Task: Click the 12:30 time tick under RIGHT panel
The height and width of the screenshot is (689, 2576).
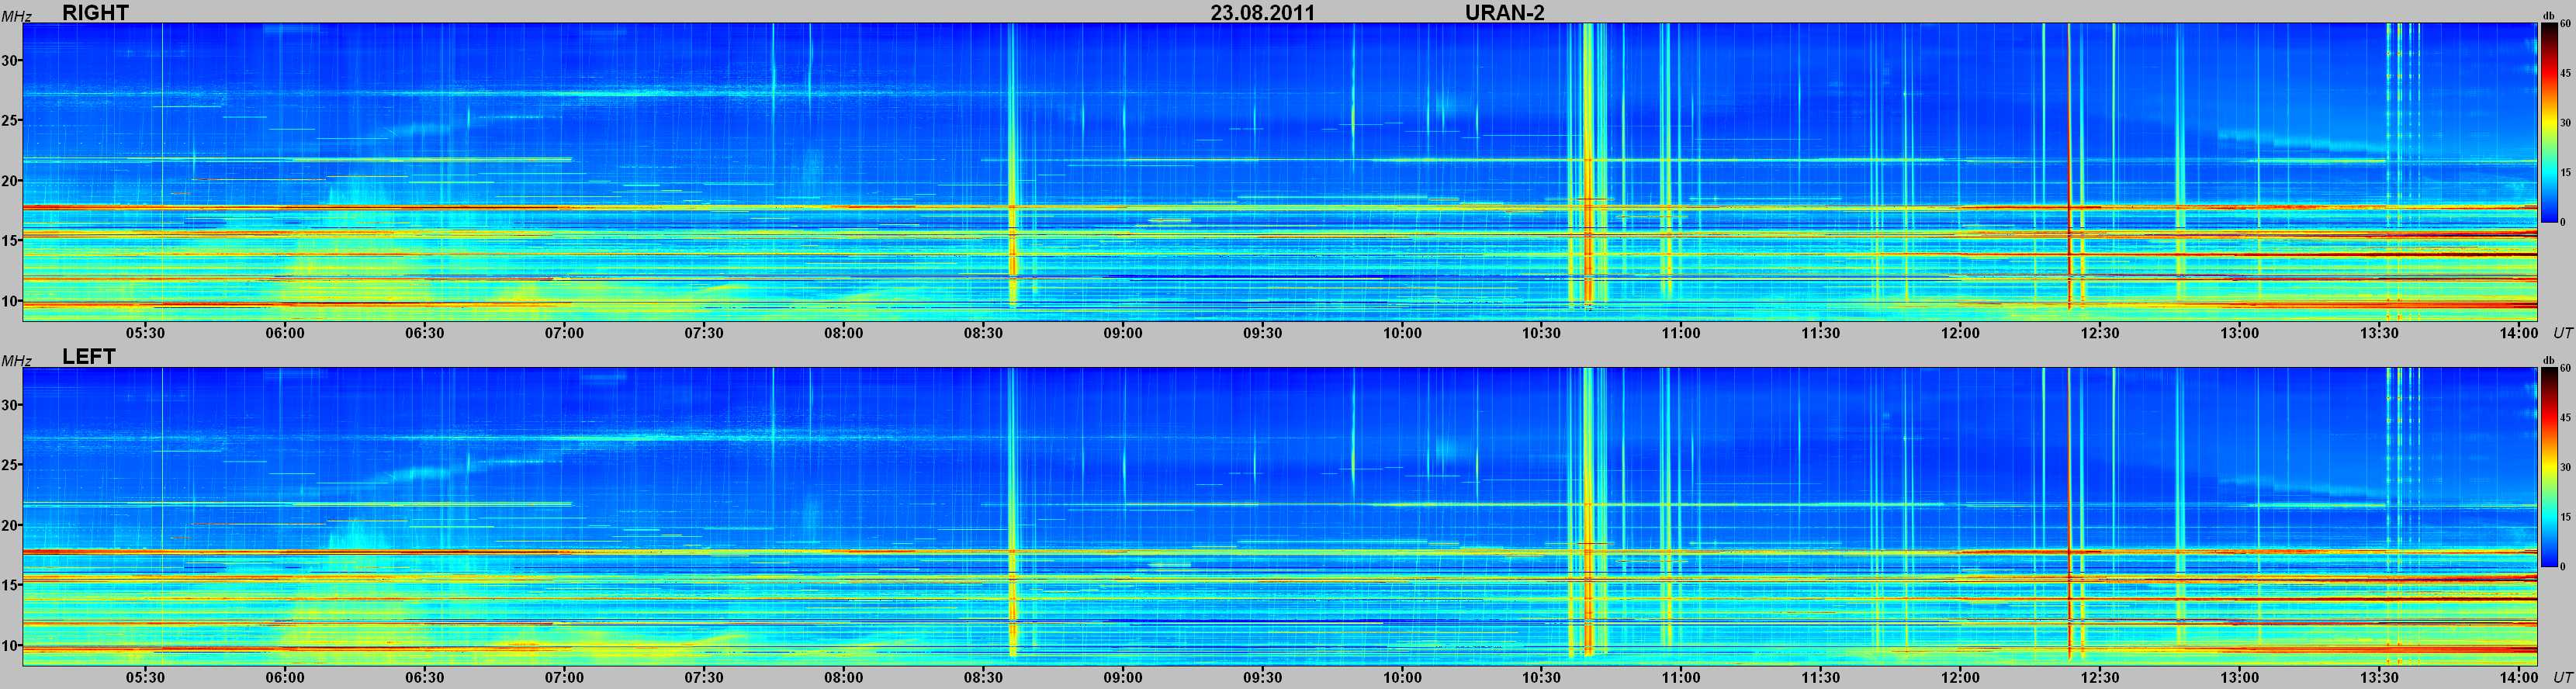Action: (x=2099, y=333)
